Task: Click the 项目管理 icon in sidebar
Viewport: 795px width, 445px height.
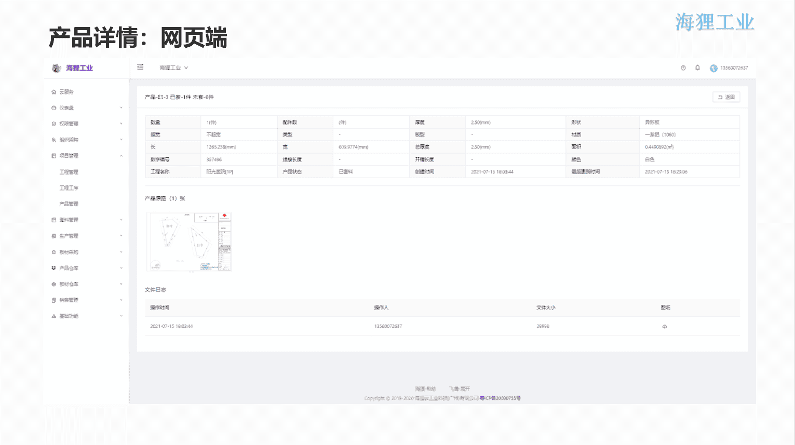Action: (x=53, y=156)
